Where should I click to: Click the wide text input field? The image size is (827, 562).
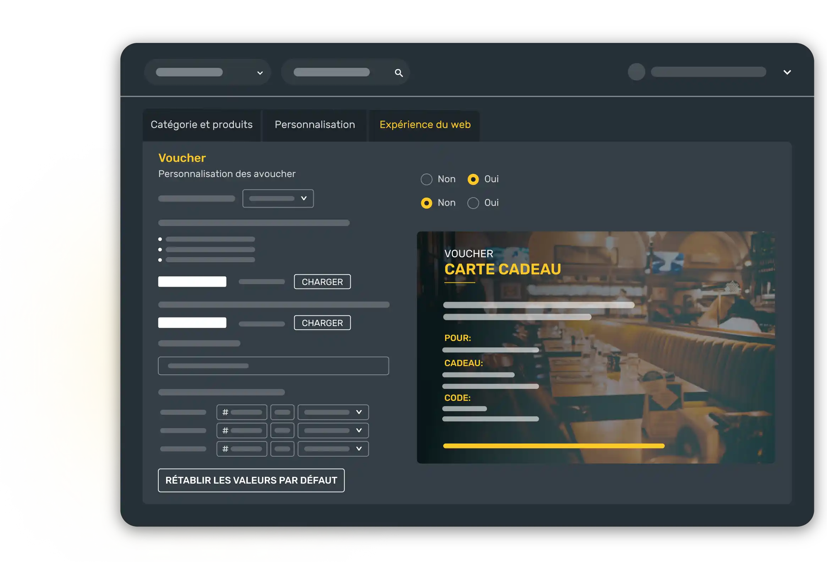(x=273, y=366)
